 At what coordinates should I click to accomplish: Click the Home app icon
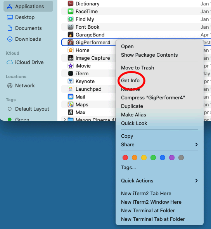[x=71, y=50]
